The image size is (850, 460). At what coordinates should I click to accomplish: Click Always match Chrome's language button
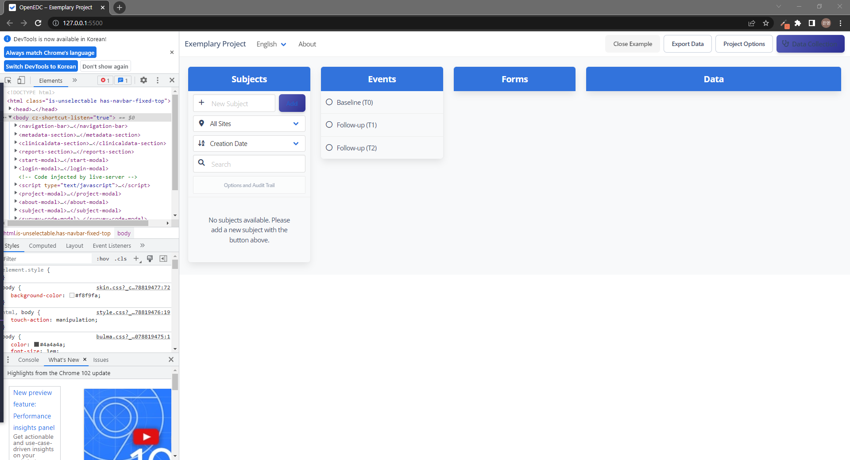point(50,53)
